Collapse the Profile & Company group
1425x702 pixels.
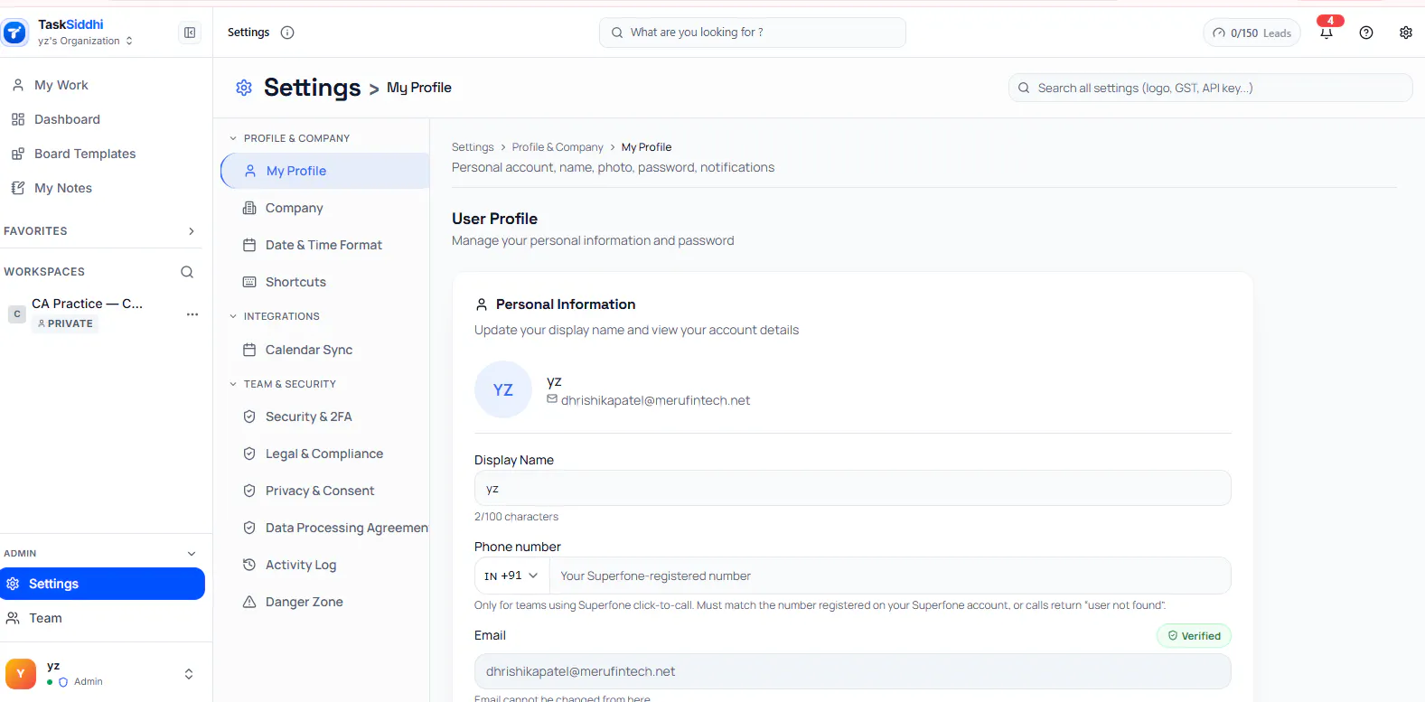[x=233, y=138]
